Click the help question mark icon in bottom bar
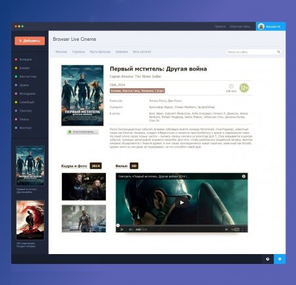Image resolution: width=296 pixels, height=285 pixels. (268, 259)
